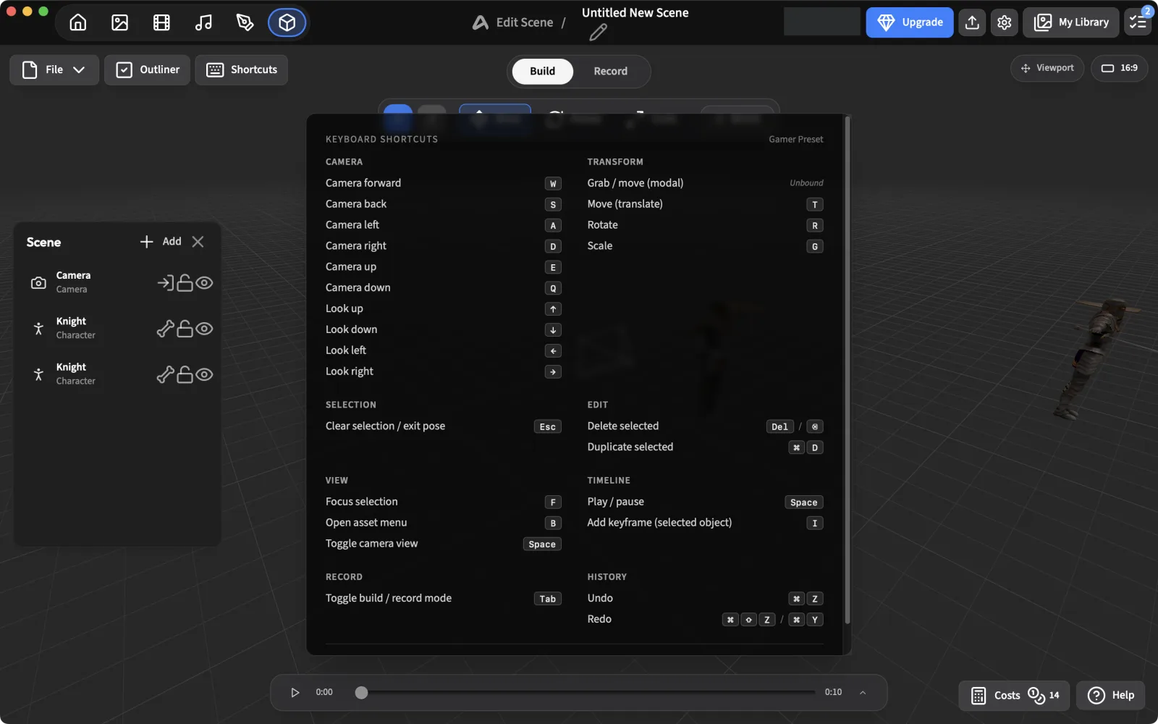The width and height of the screenshot is (1158, 724).
Task: Click the shortcuts panel vertical scrollbar
Action: click(848, 369)
